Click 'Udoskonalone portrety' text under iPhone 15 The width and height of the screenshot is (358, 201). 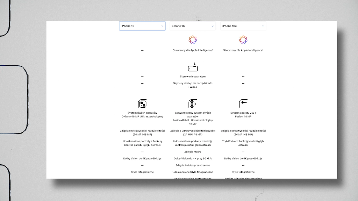tap(142, 143)
